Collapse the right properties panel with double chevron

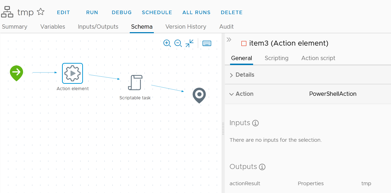[x=229, y=40]
